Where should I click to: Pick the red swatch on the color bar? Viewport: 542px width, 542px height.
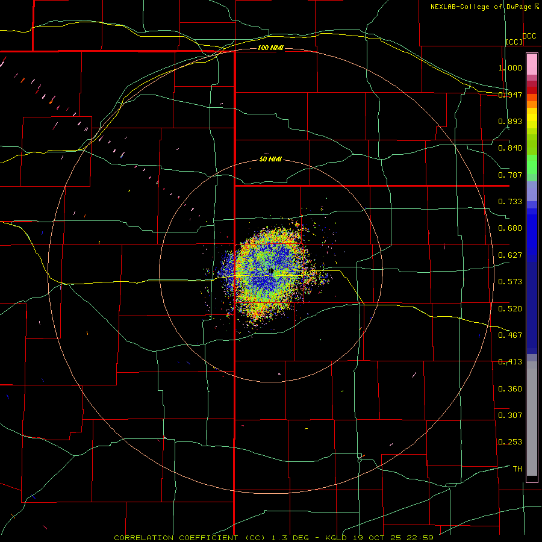tap(532, 90)
